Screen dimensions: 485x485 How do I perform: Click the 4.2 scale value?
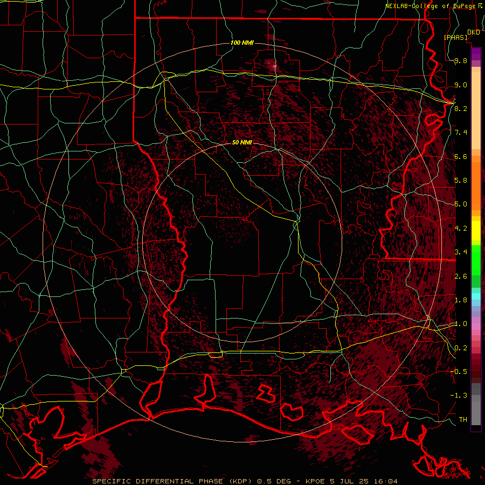(x=461, y=228)
